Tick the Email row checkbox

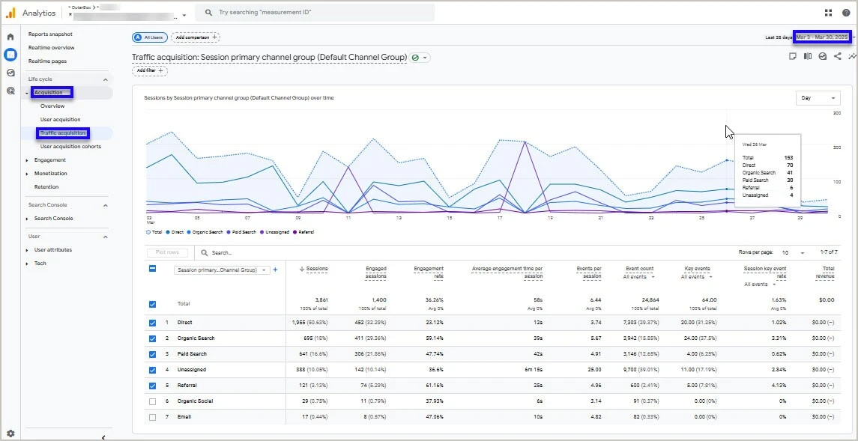(x=153, y=417)
